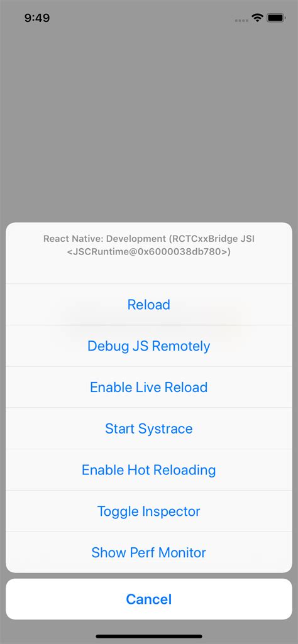Viewport: 298px width, 644px height.
Task: Click empty status bar area between clock and signal
Action: (142, 18)
